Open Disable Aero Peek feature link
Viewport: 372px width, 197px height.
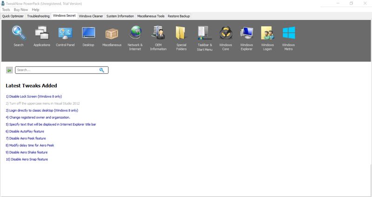[26, 138]
